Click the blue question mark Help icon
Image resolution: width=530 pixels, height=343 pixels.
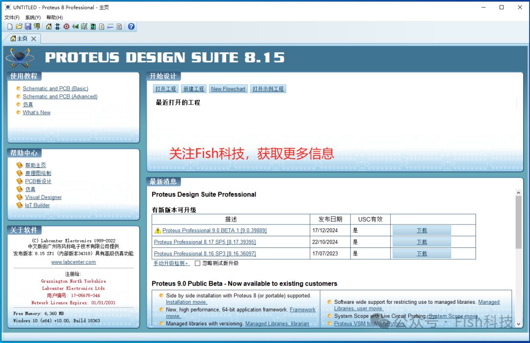(x=131, y=26)
